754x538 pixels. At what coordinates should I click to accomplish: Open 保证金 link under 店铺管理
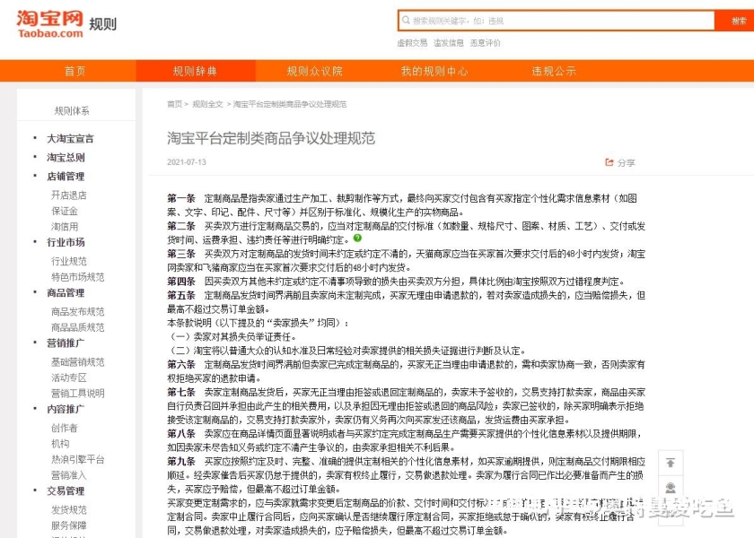(x=64, y=211)
